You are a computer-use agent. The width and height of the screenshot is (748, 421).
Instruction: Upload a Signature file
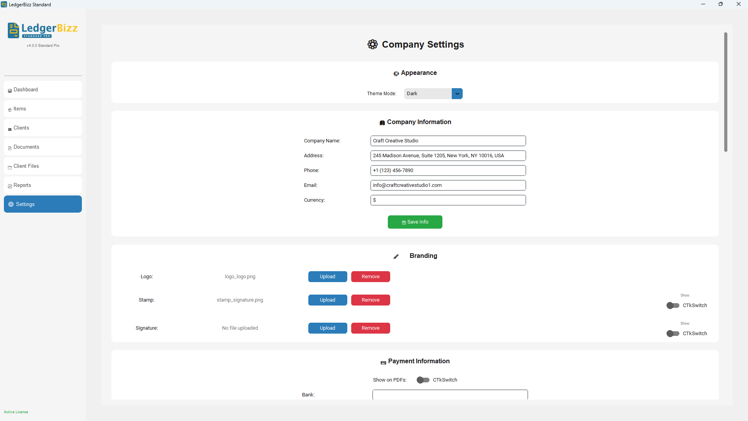point(327,328)
